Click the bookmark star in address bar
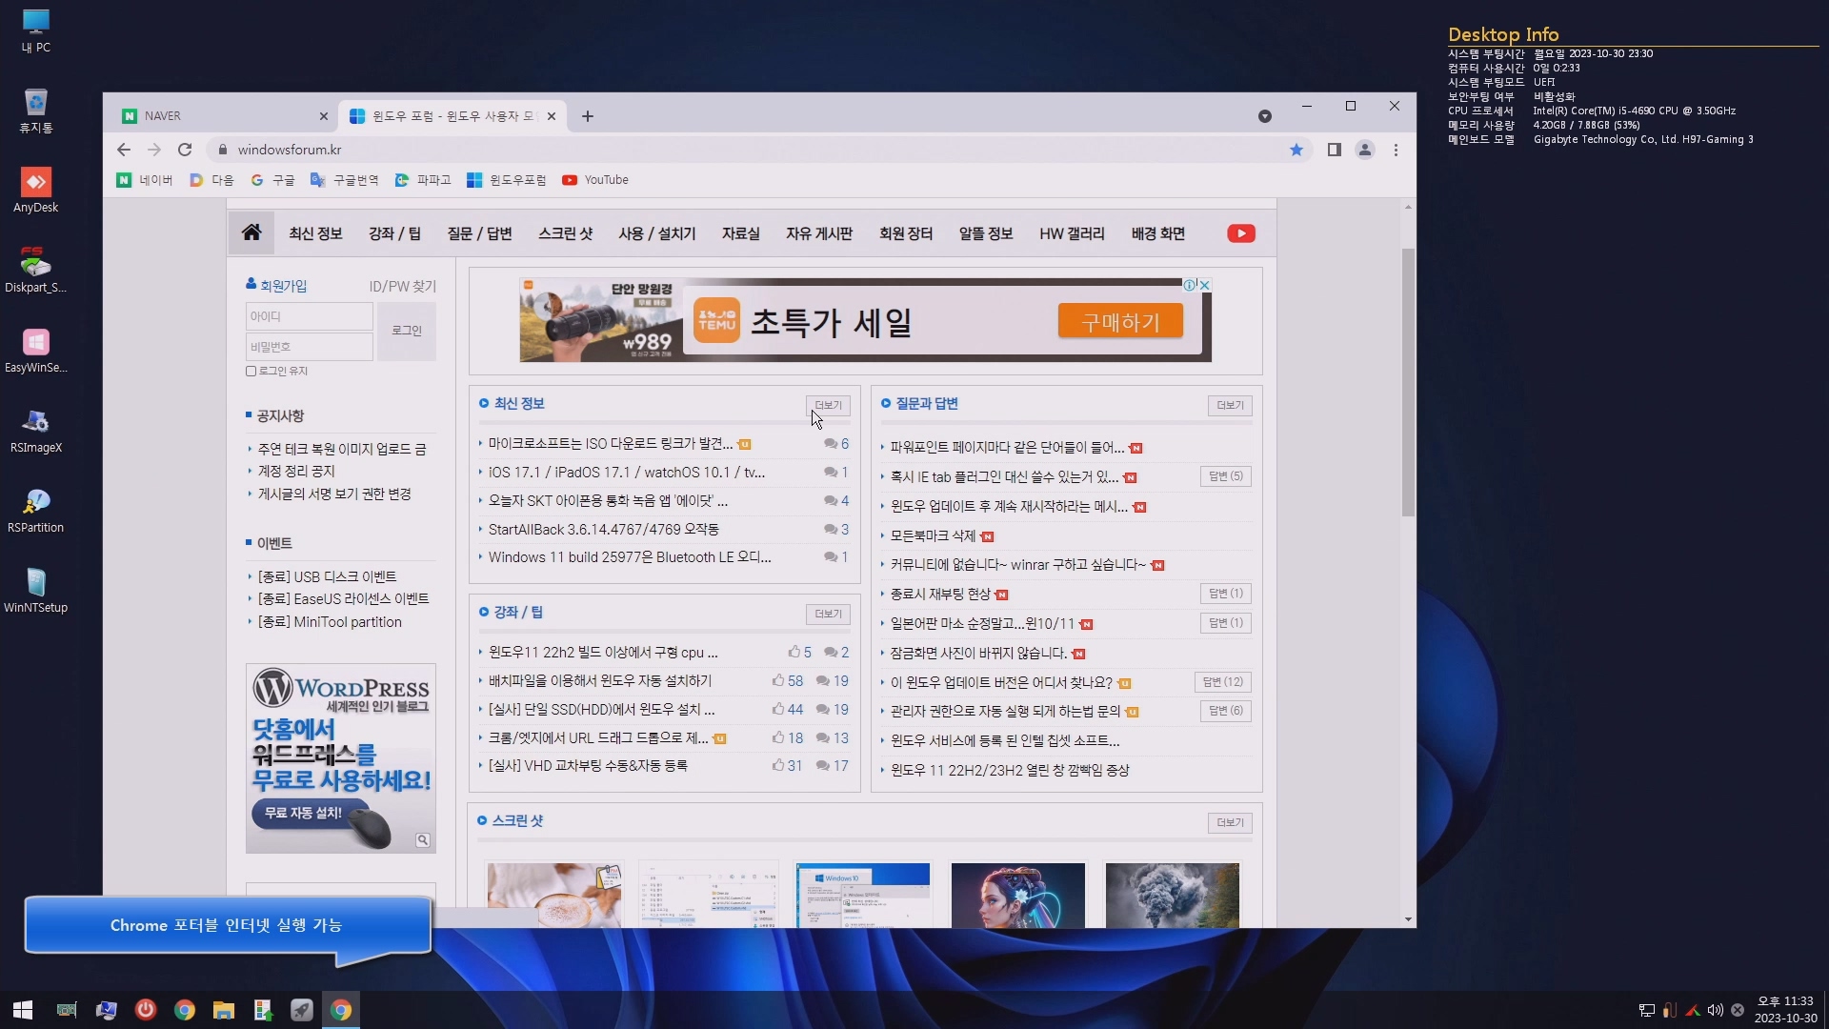Screen dimensions: 1829x1029 coord(1296,150)
